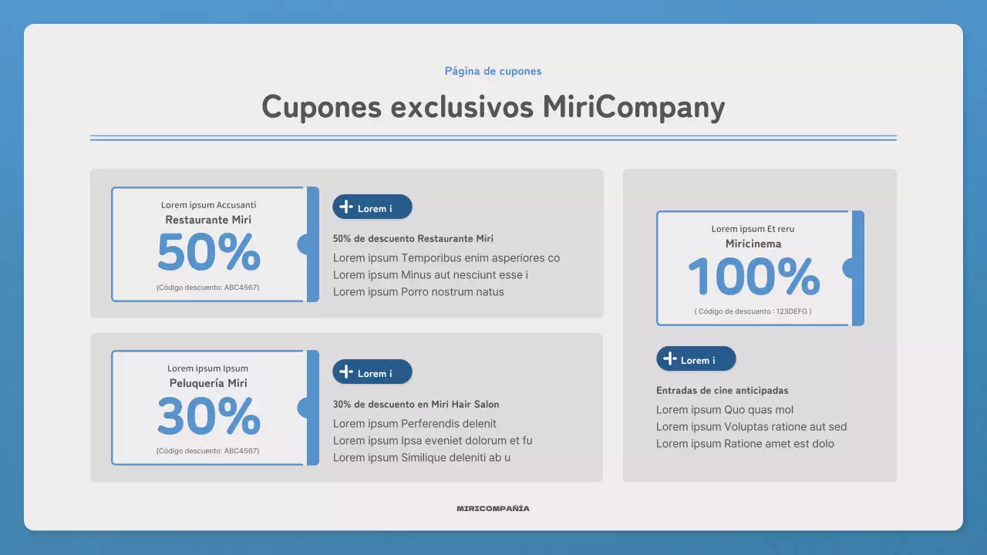Viewport: 987px width, 555px height.
Task: Click the plus icon in the Restaurante Miri section
Action: [347, 207]
